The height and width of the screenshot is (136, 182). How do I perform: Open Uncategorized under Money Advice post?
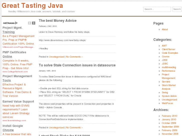[x=57, y=57]
